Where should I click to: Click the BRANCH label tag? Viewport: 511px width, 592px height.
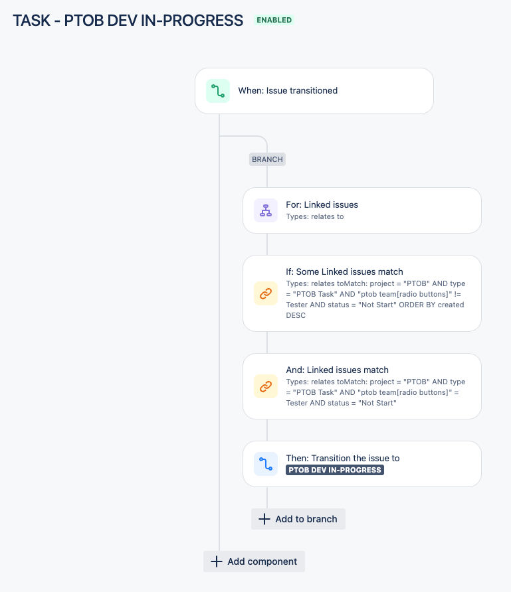[267, 159]
